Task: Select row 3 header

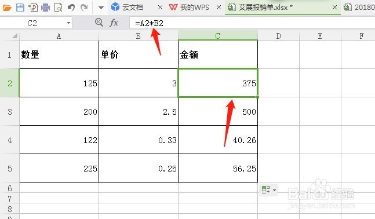Action: pyautogui.click(x=10, y=111)
